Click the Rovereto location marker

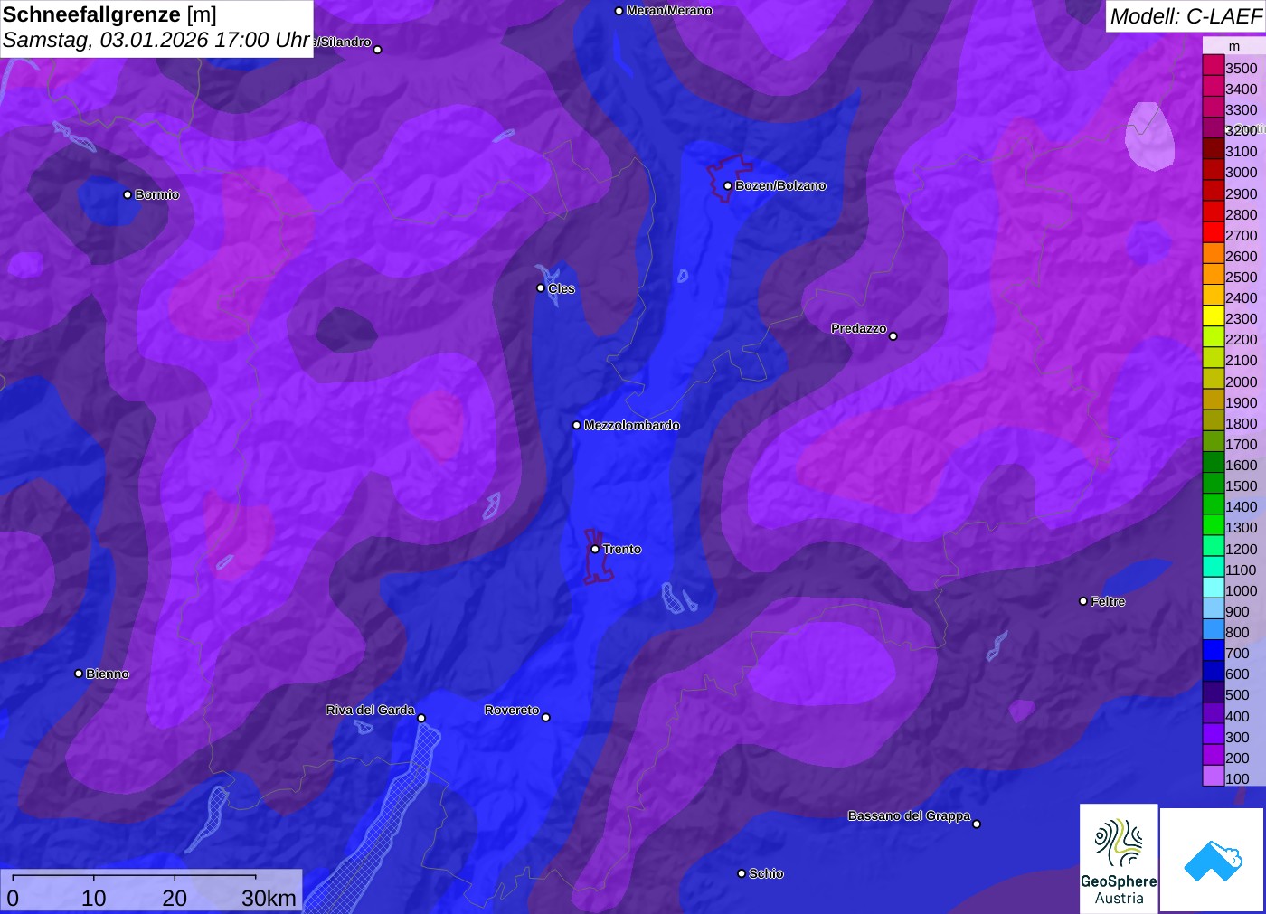(x=546, y=718)
